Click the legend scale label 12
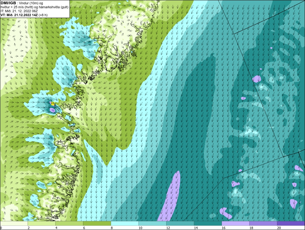 (x=168, y=228)
